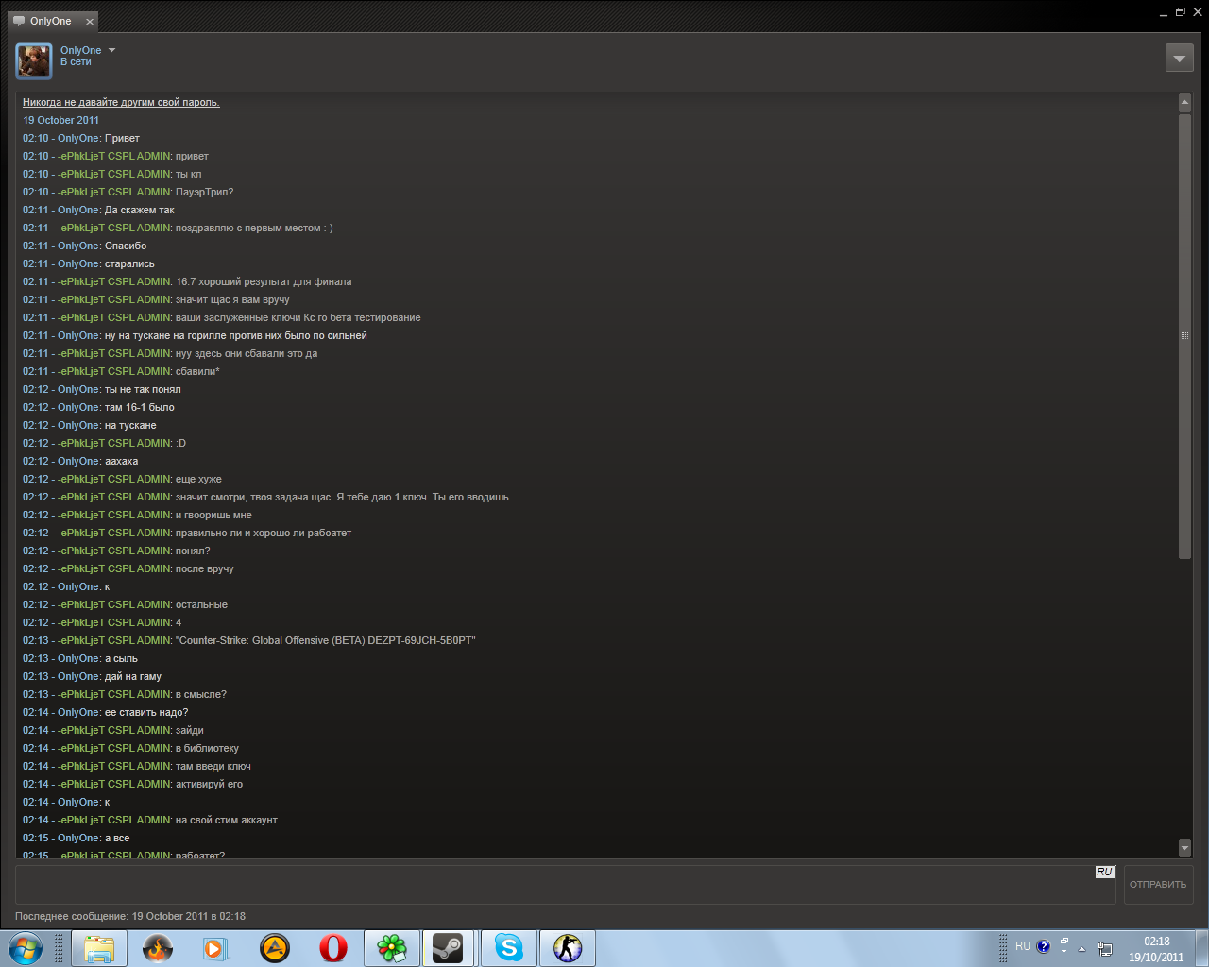Click the chat scrollbar thumb
Viewport: 1209px width, 967px height.
pos(1184,336)
